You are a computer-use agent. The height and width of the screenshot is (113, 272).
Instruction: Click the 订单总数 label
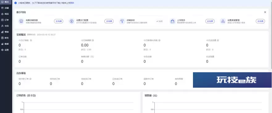tap(23, 56)
